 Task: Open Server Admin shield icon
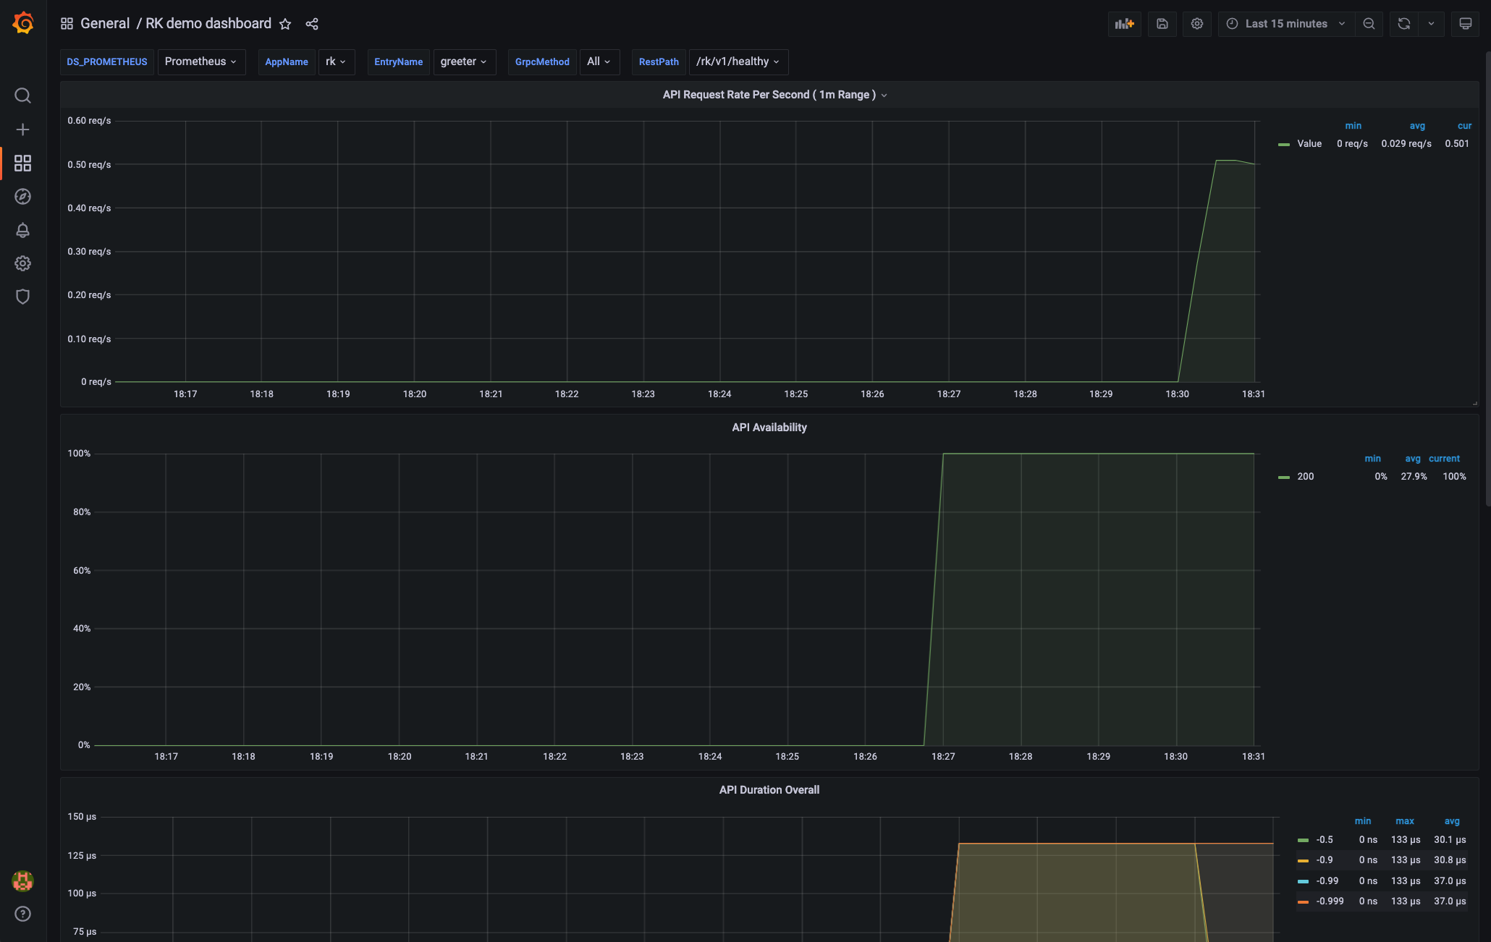pos(23,297)
